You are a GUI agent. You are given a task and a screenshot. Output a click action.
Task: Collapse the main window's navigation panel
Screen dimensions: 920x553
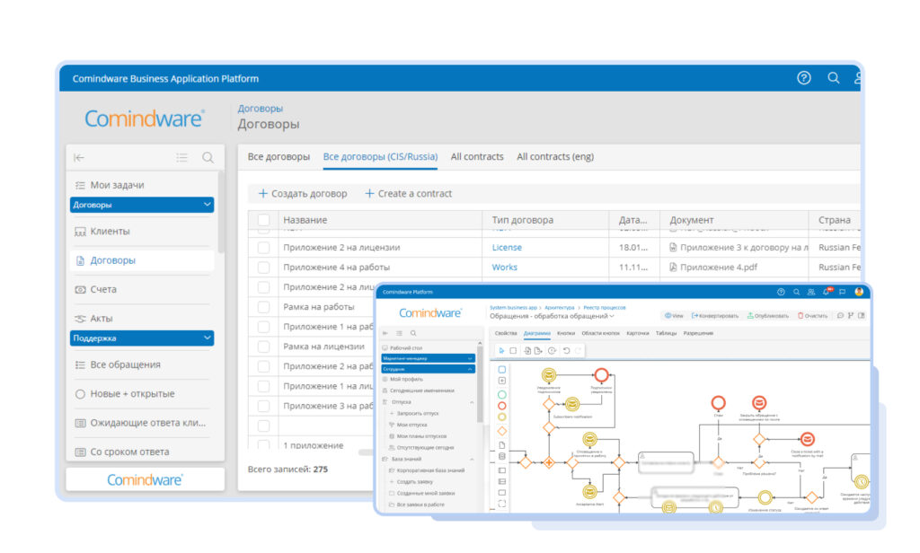pyautogui.click(x=79, y=157)
